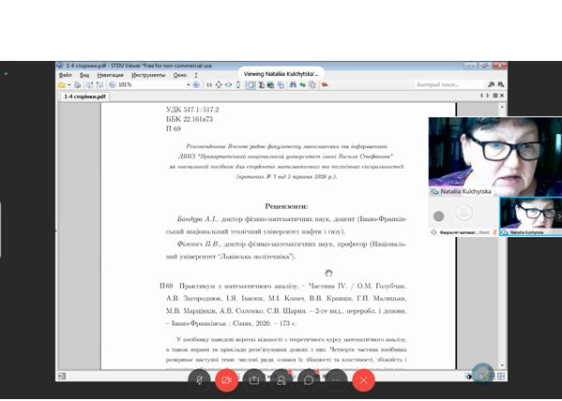Select the text selection tool

(261, 85)
